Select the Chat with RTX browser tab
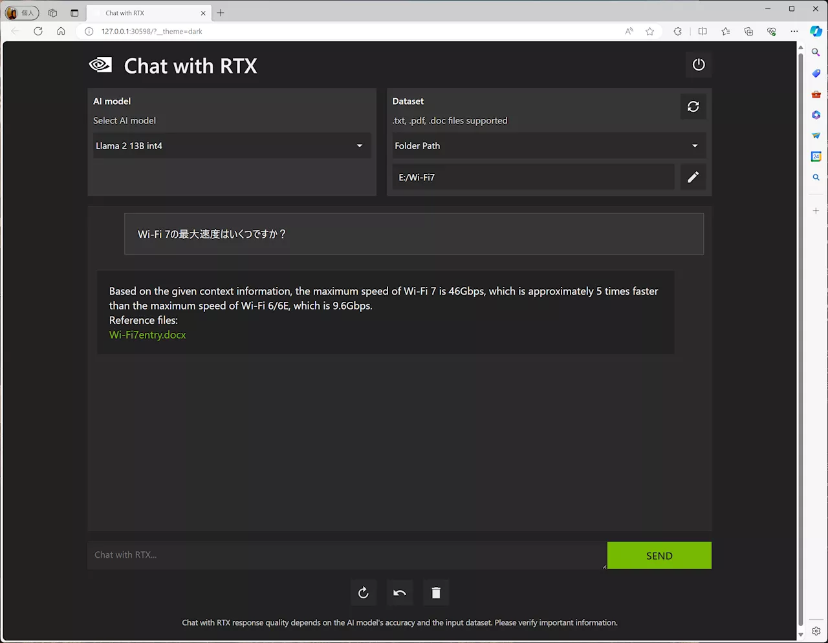 148,13
